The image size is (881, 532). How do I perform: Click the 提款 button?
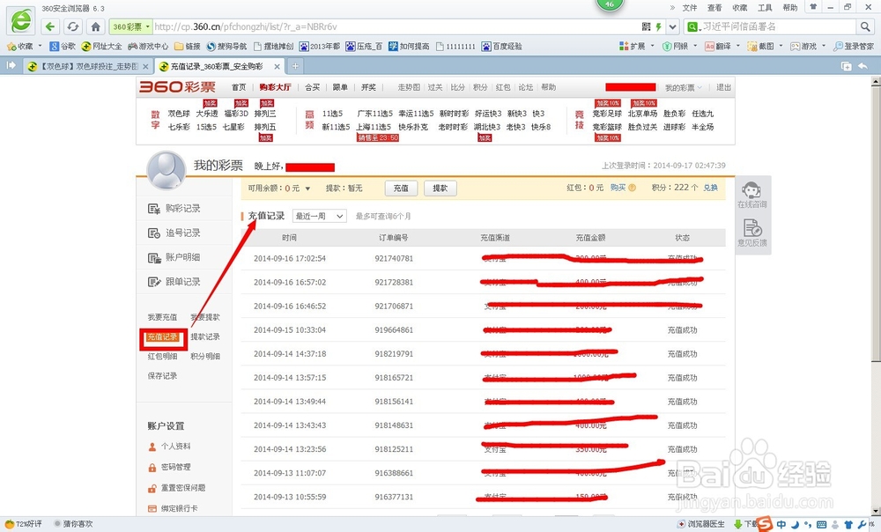click(x=440, y=188)
